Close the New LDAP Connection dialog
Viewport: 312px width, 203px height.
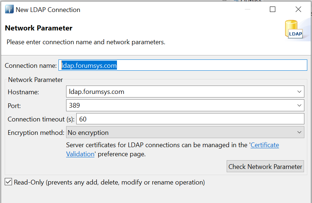tap(298, 10)
